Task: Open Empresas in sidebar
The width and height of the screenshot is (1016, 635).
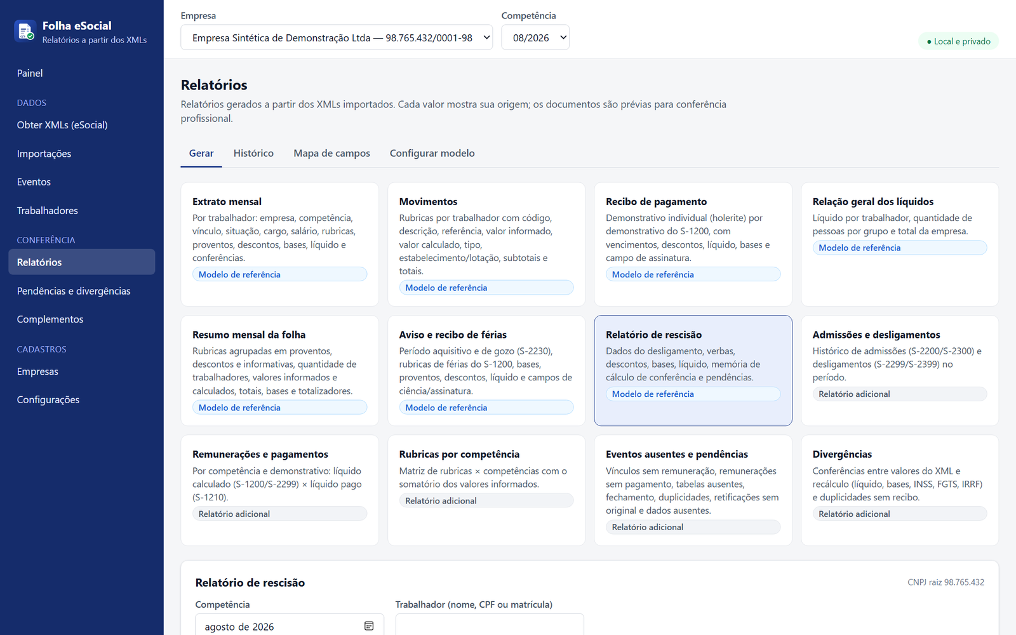Action: (82, 371)
